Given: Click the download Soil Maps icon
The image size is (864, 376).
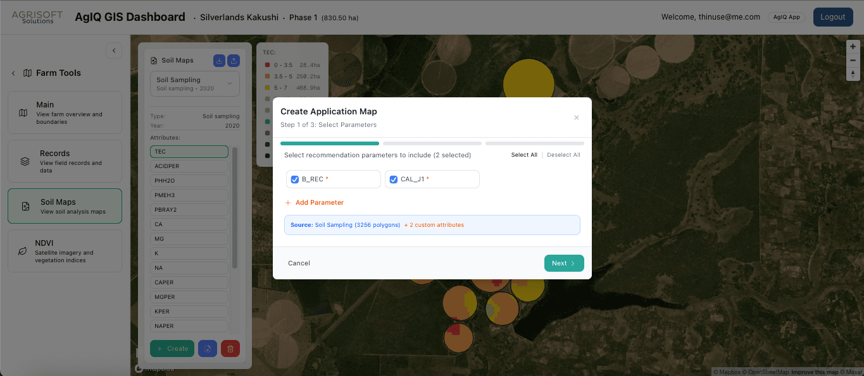Looking at the screenshot, I should (x=219, y=60).
